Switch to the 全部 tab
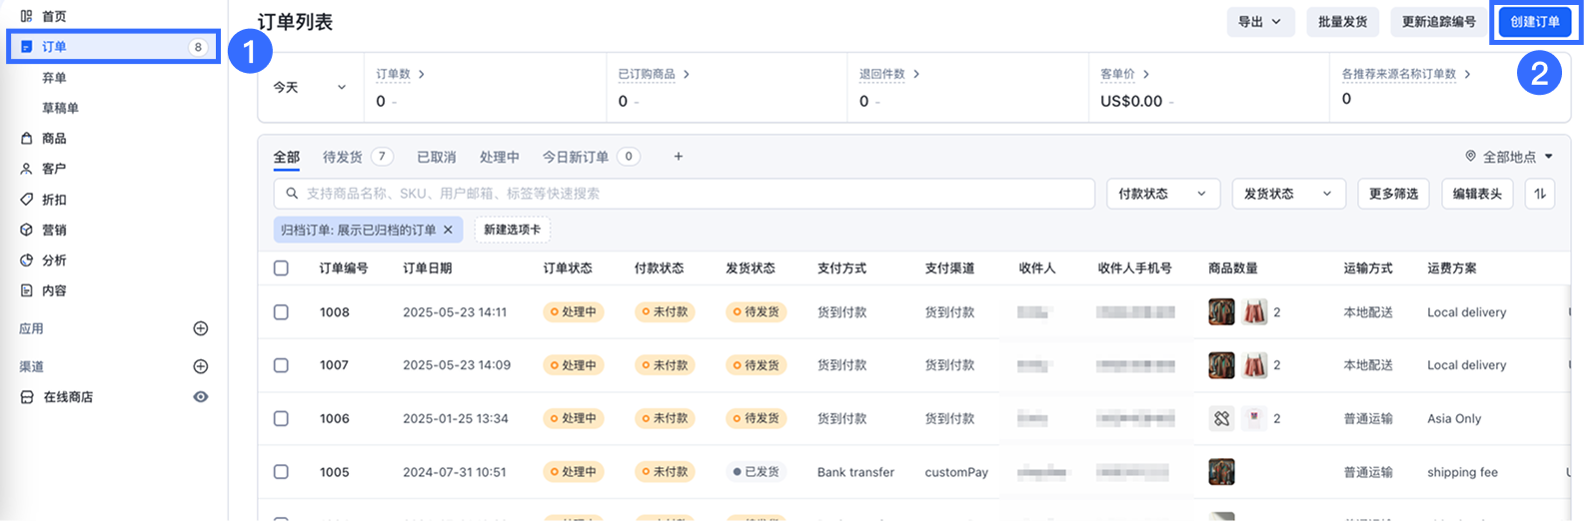1595x521 pixels. (287, 157)
